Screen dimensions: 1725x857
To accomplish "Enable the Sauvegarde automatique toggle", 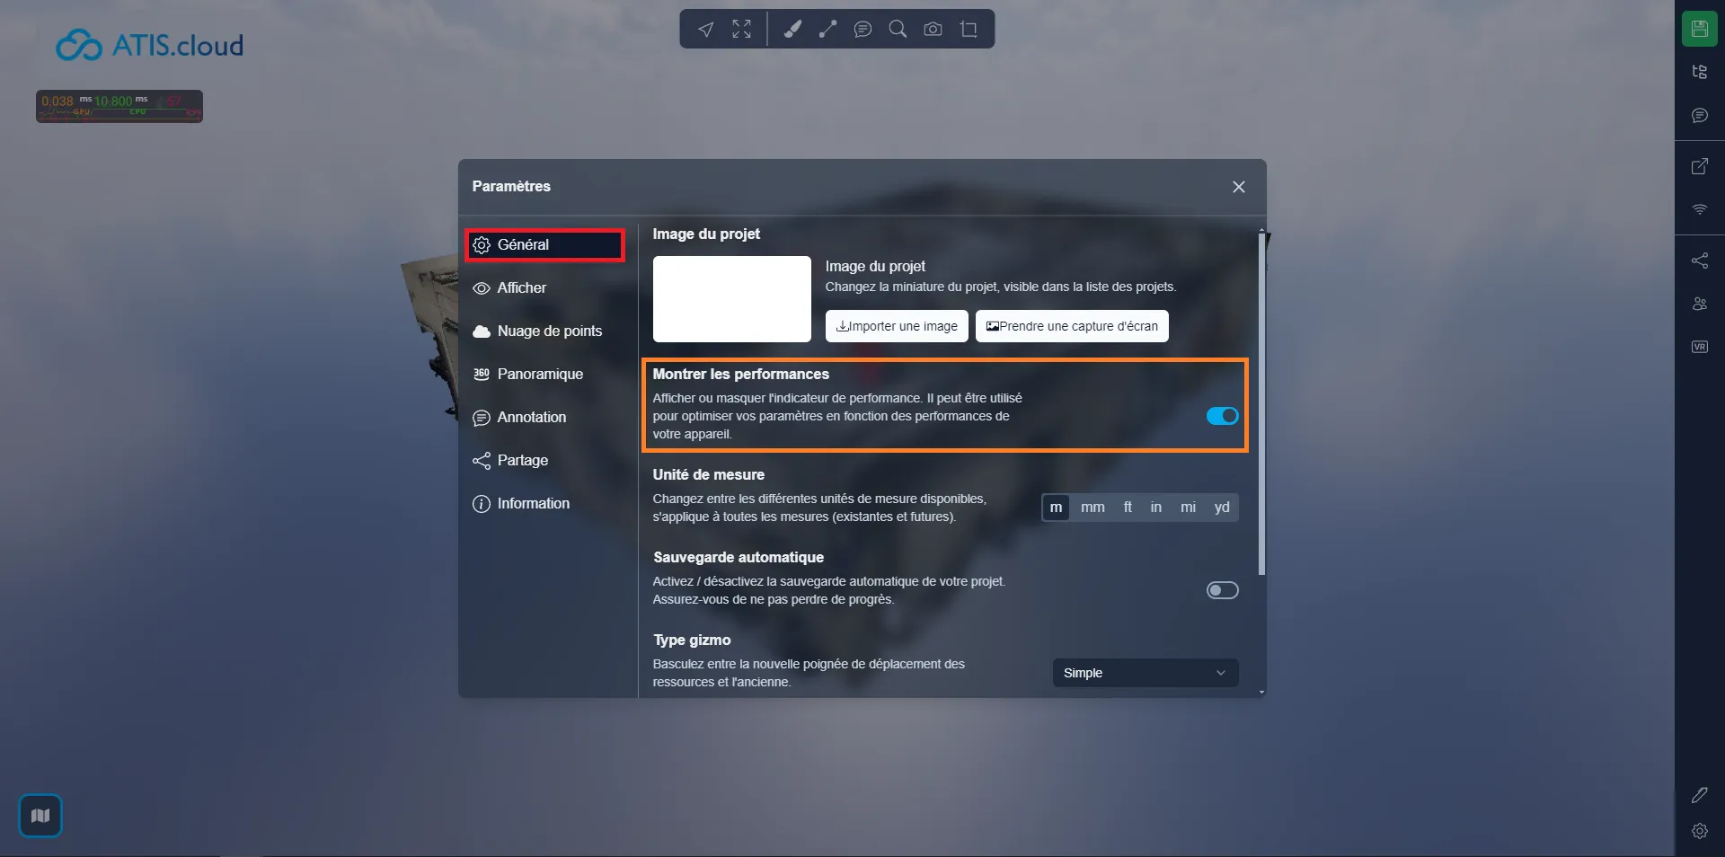I will 1222,590.
